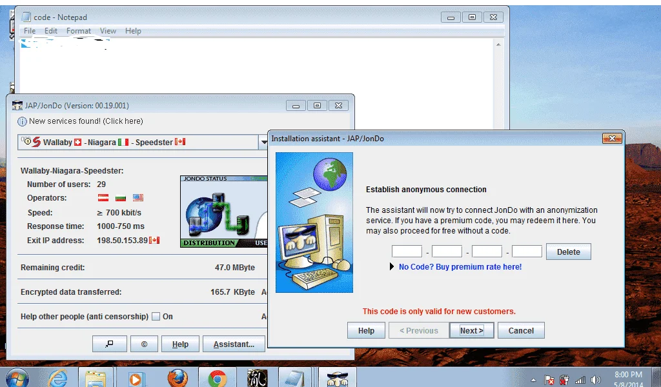Select the Number of users value 29
The image size is (661, 387).
[101, 184]
